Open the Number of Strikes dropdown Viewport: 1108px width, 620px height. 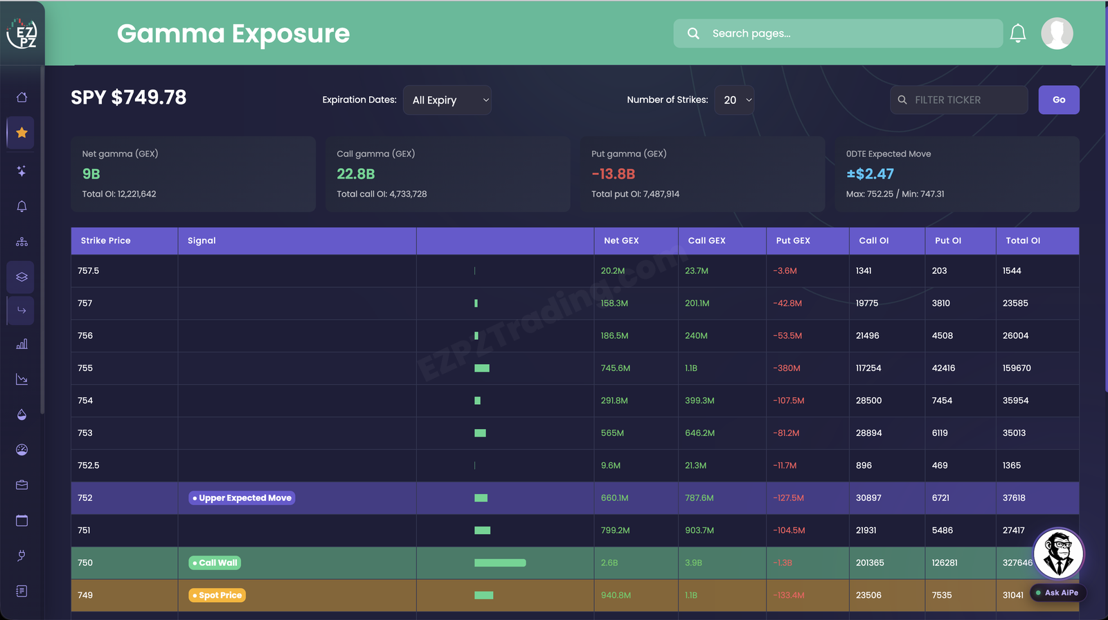coord(734,100)
